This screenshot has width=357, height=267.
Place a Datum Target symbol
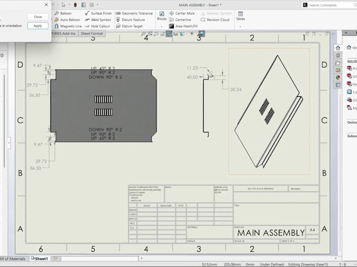coord(129,26)
